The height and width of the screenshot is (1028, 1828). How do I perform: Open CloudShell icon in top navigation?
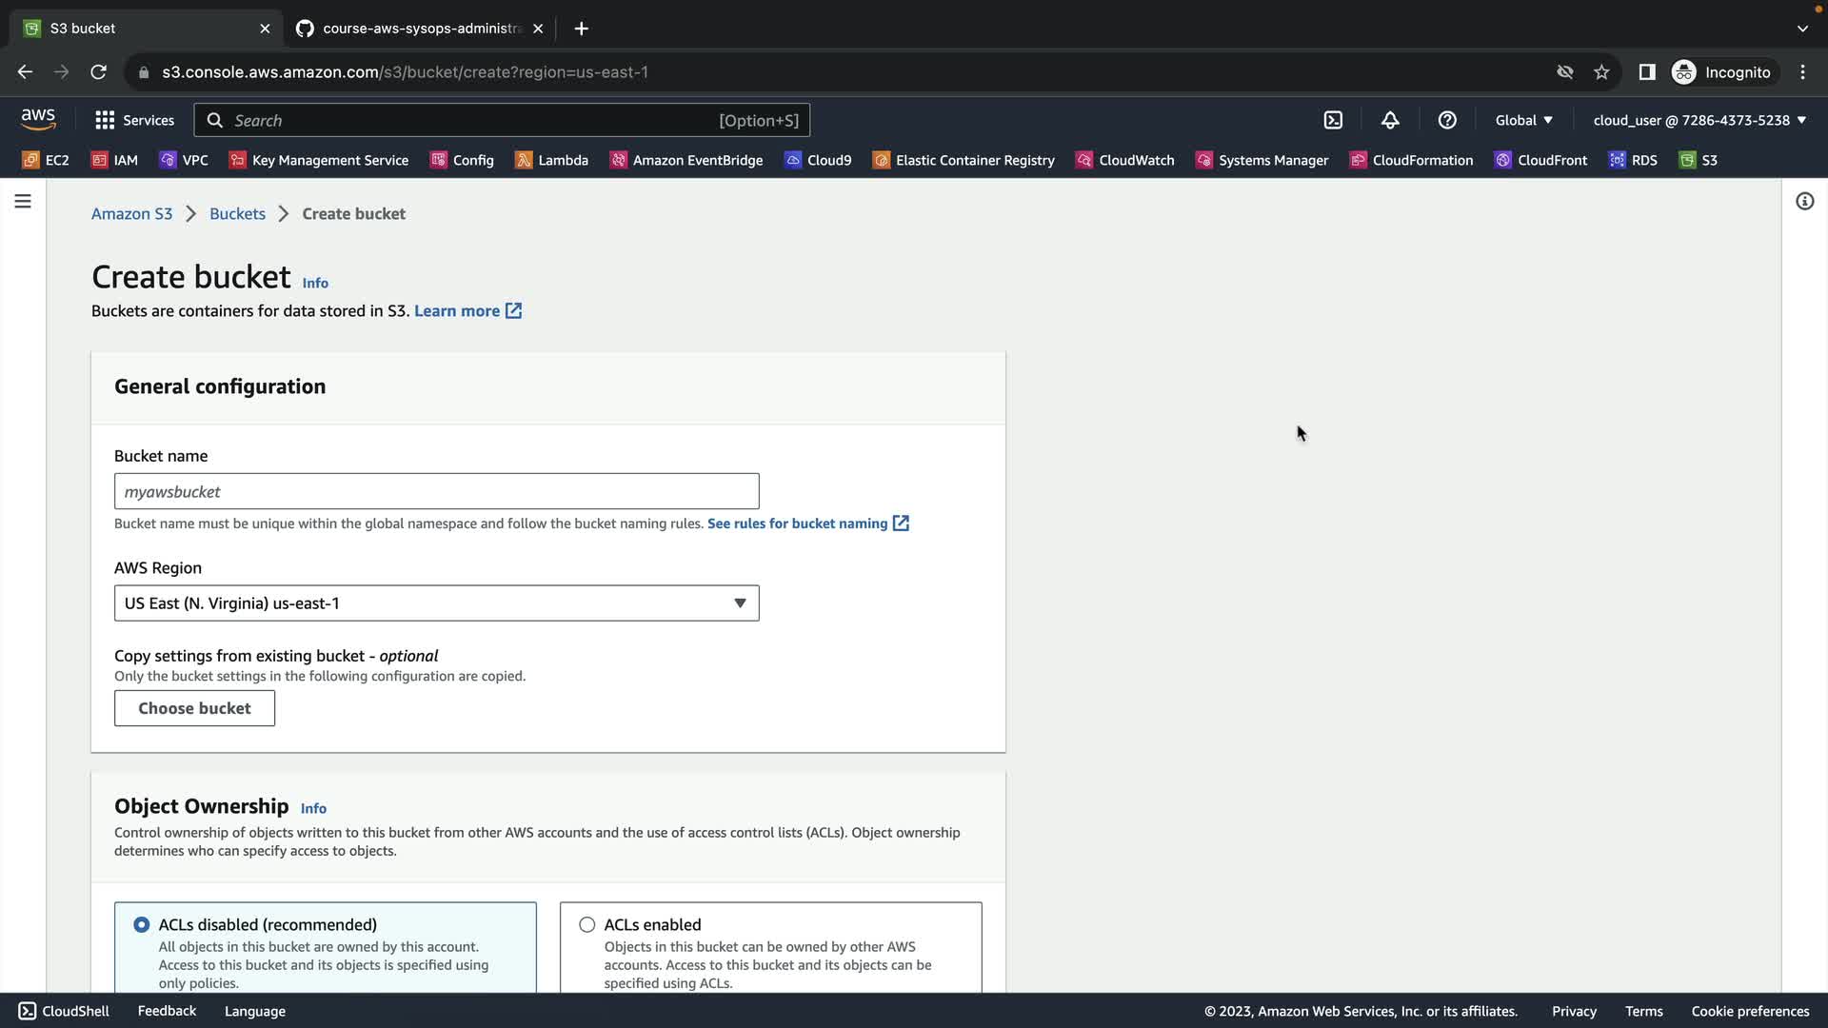[x=1333, y=120]
